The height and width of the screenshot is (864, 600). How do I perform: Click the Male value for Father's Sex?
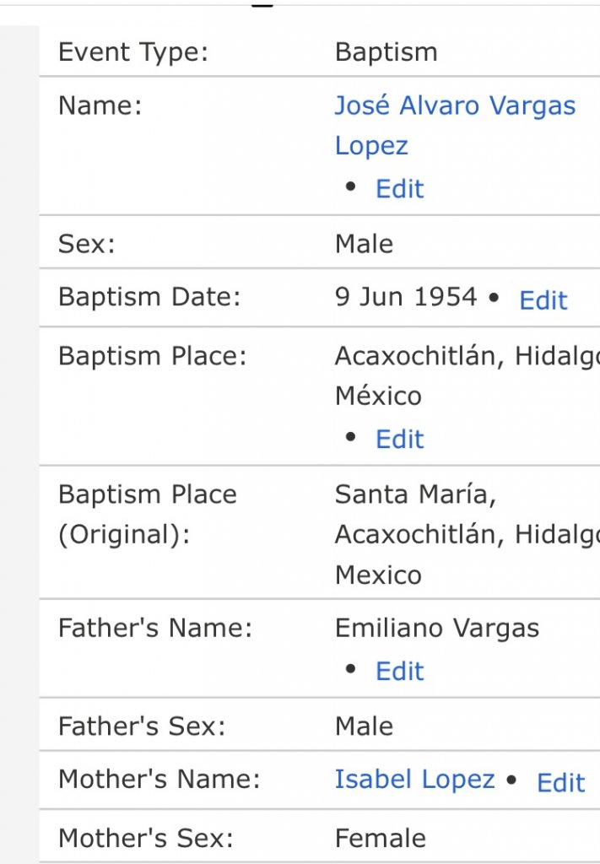364,726
